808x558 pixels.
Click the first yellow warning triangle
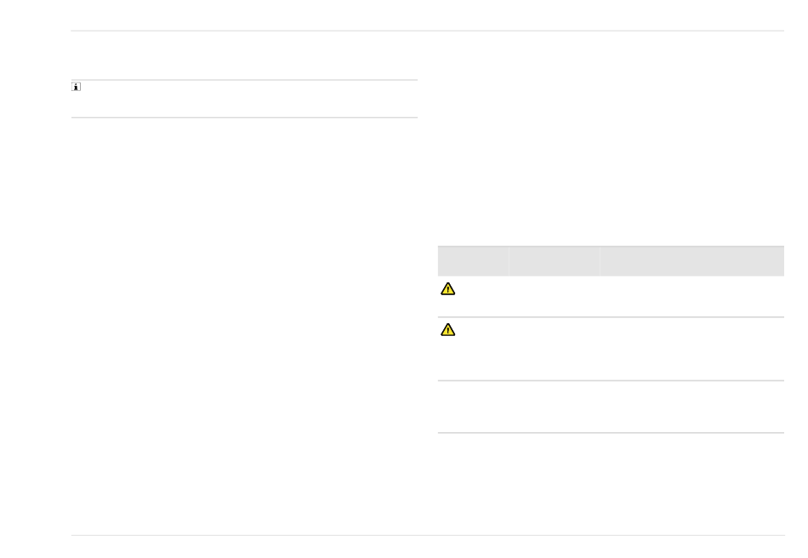point(447,289)
